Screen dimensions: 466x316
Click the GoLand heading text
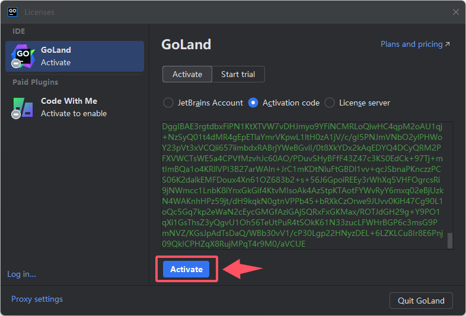click(x=186, y=44)
